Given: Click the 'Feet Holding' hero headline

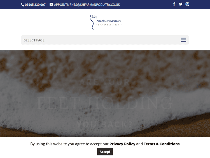Looking at the screenshot, I should coord(105,103).
